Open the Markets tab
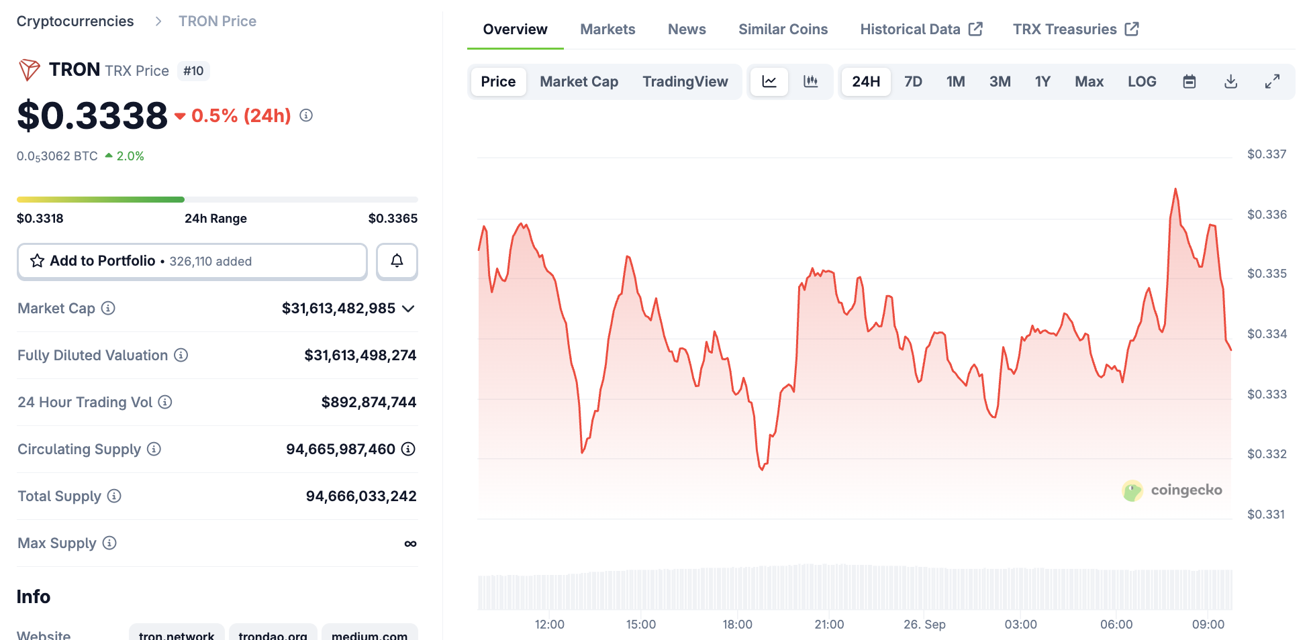 pos(608,30)
